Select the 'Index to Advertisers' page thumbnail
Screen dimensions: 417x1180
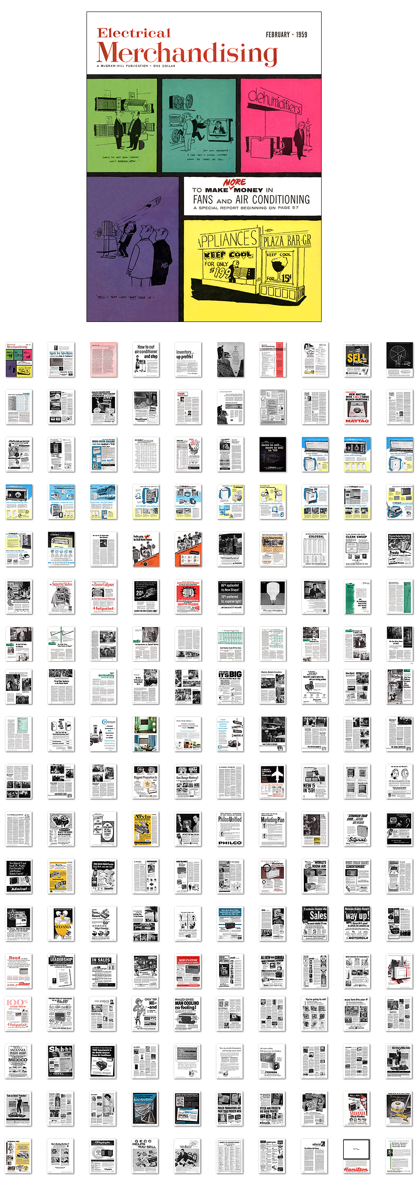pyautogui.click(x=231, y=1156)
